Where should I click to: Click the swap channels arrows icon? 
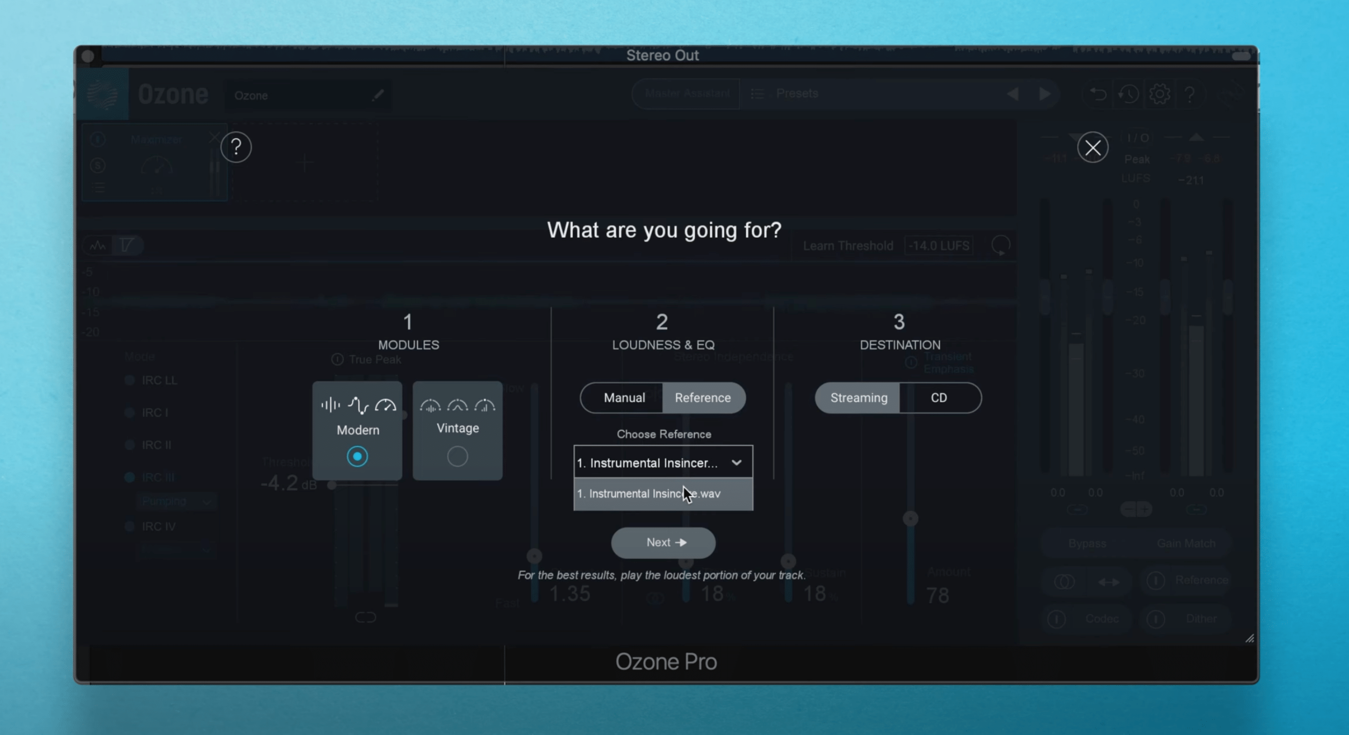[x=1108, y=582]
